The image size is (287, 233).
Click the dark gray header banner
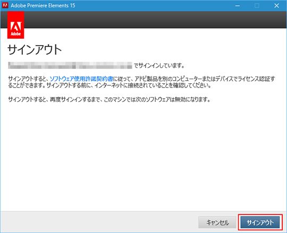(155, 20)
